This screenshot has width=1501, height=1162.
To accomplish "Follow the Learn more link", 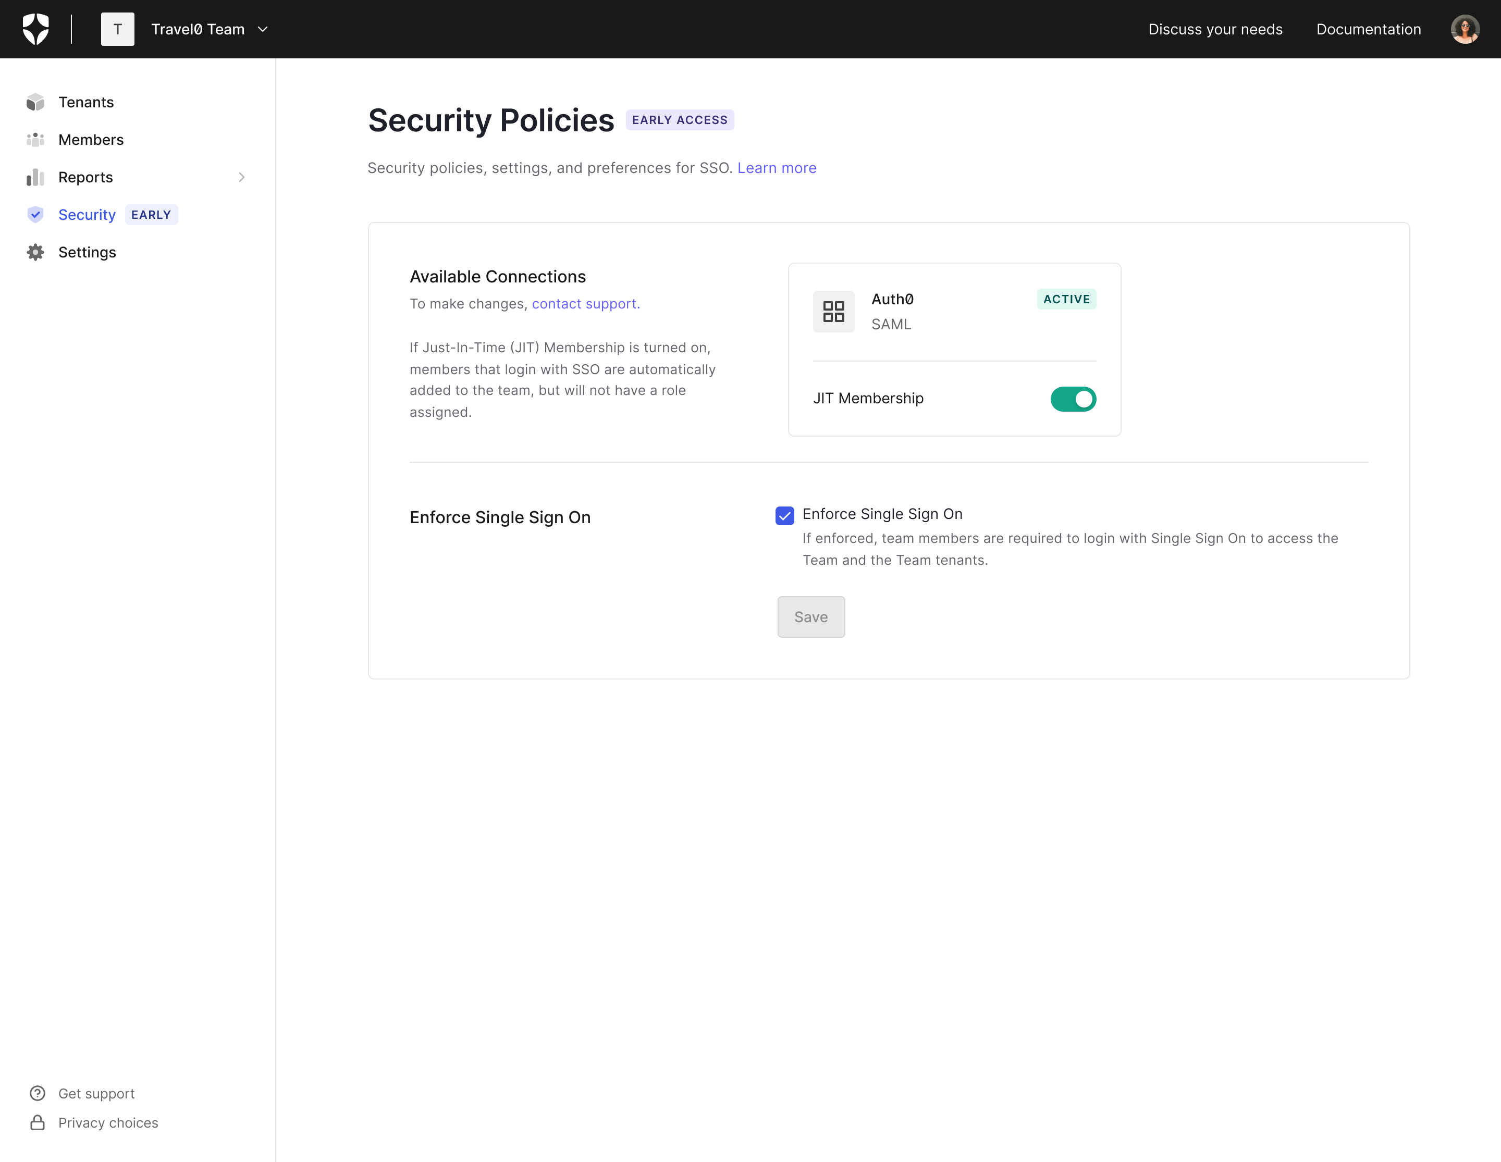I will coord(777,168).
